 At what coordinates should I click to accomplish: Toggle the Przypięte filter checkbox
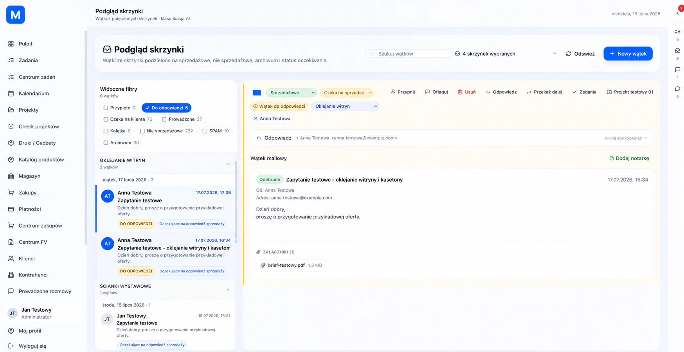coord(106,108)
